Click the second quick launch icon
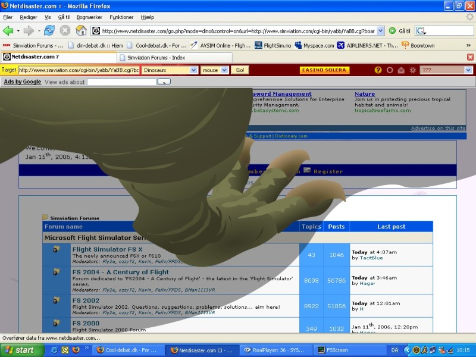The width and height of the screenshot is (476, 357). (65, 350)
